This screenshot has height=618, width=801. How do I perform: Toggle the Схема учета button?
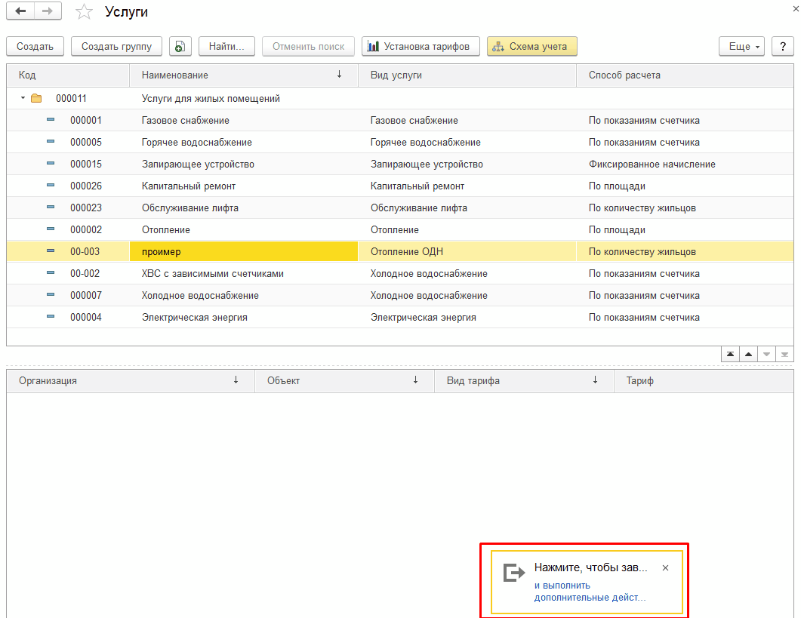click(532, 47)
